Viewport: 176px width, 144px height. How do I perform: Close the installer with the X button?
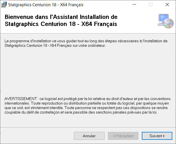(x=167, y=5)
